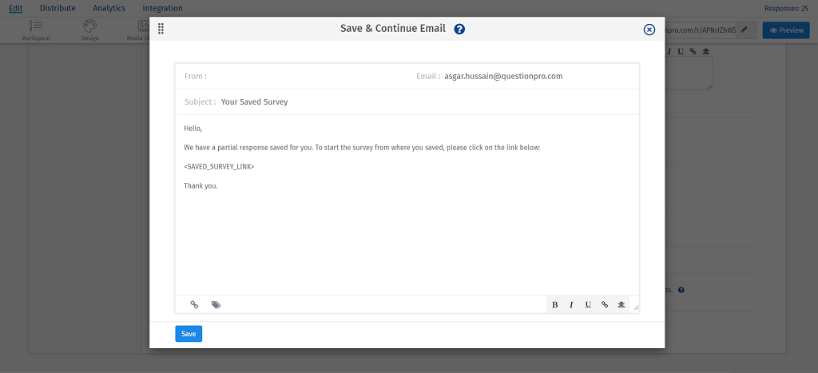Click the Preview button in the background
This screenshot has width=818, height=373.
[x=786, y=30]
